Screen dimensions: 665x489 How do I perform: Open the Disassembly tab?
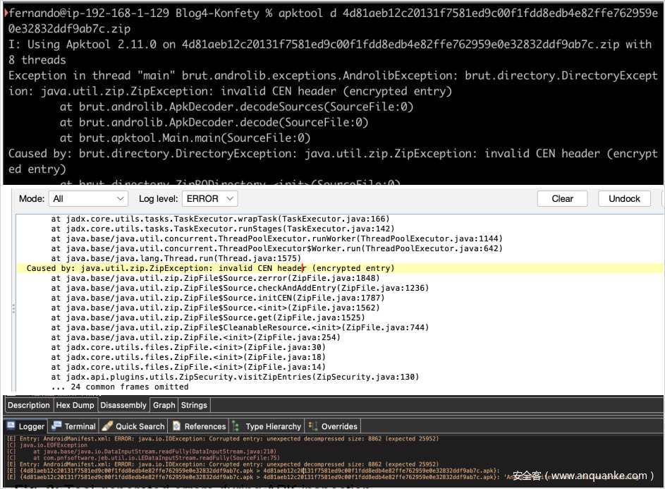(123, 405)
